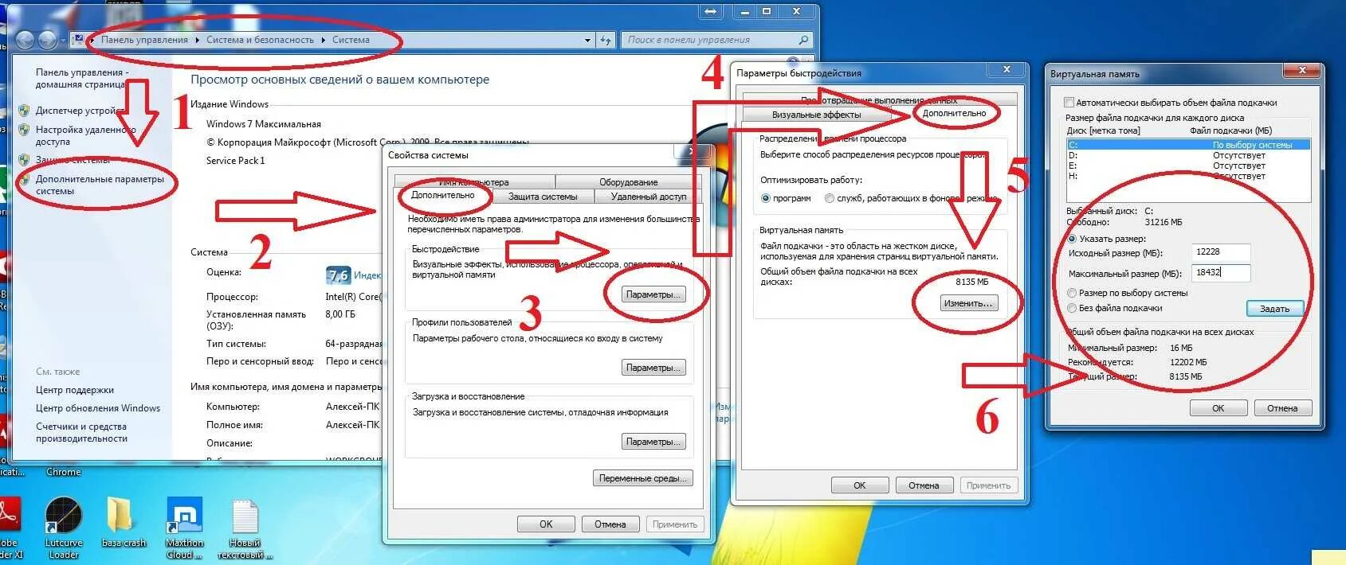Click the shield icon next to Дополнительные параметры системы
Viewport: 1346px width, 565px height.
[24, 180]
